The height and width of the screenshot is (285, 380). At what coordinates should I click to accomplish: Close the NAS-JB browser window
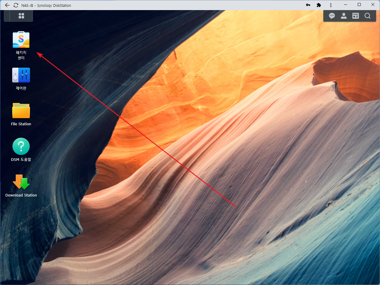point(373,5)
